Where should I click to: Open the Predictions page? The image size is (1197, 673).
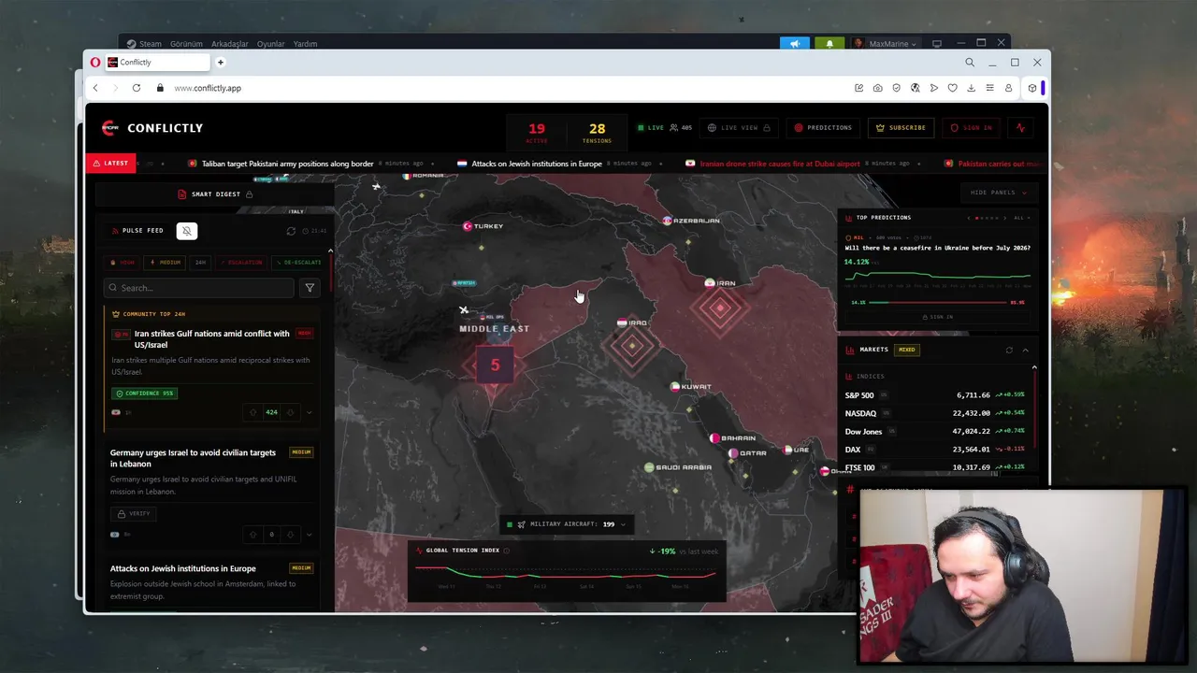[823, 128]
